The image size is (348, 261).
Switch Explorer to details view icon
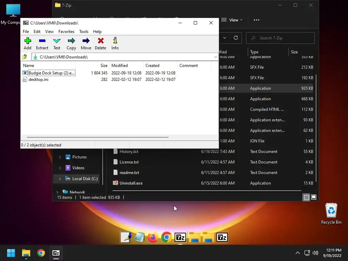pos(306,197)
